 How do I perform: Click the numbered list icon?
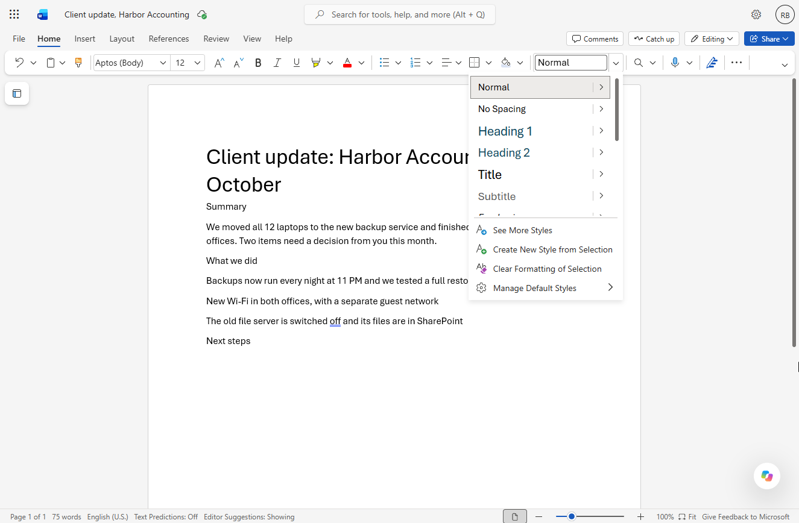(415, 63)
